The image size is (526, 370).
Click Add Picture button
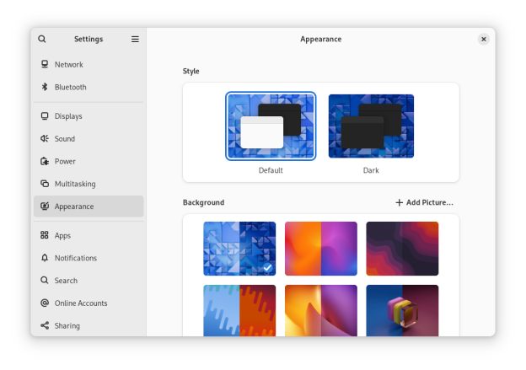tap(424, 202)
